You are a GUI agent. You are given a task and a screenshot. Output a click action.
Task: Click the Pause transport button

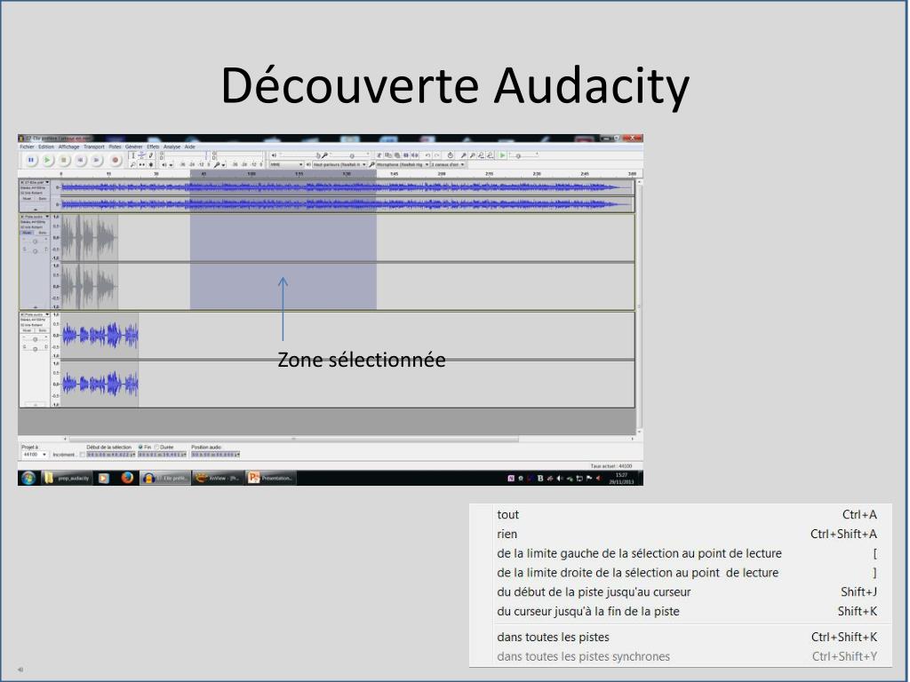pyautogui.click(x=31, y=160)
